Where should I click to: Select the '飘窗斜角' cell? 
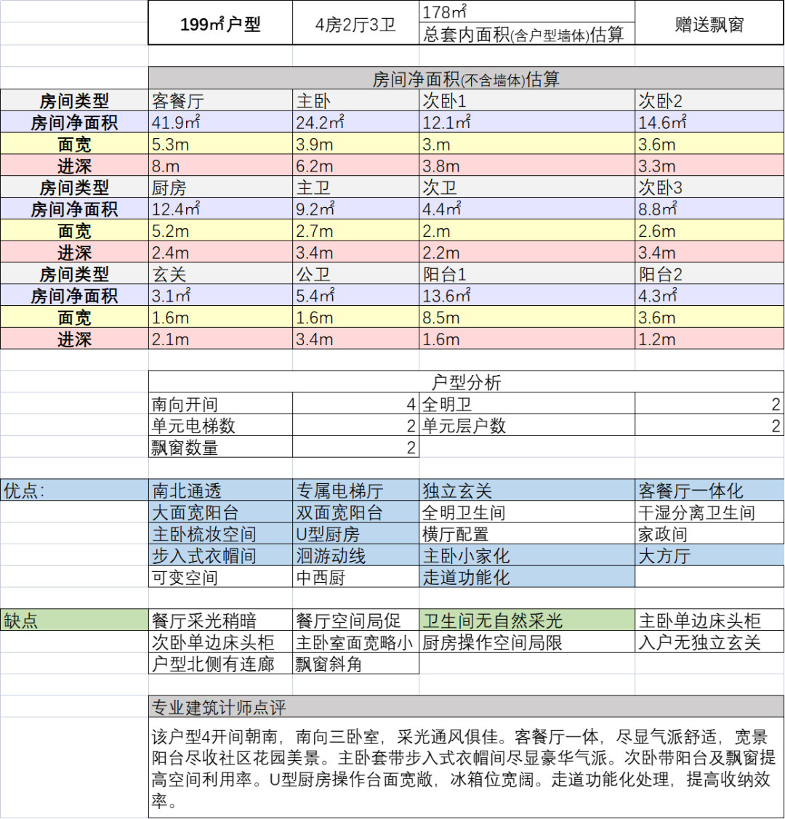355,663
